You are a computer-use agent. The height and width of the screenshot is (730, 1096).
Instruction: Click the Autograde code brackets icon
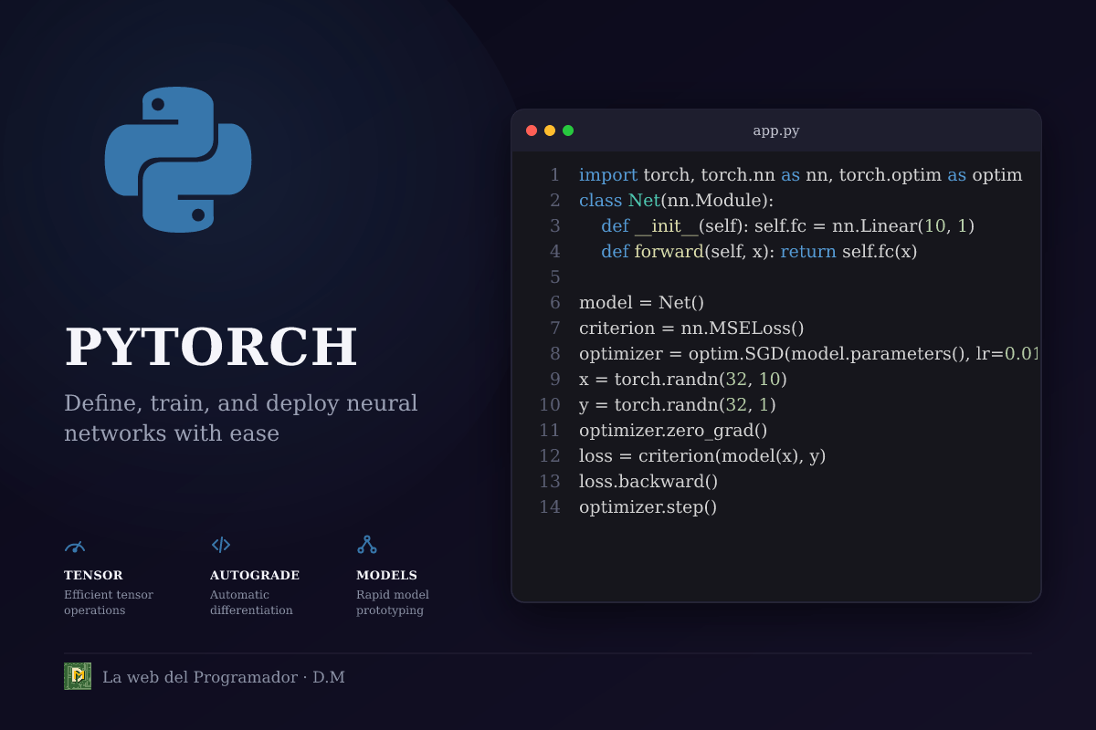tap(221, 545)
